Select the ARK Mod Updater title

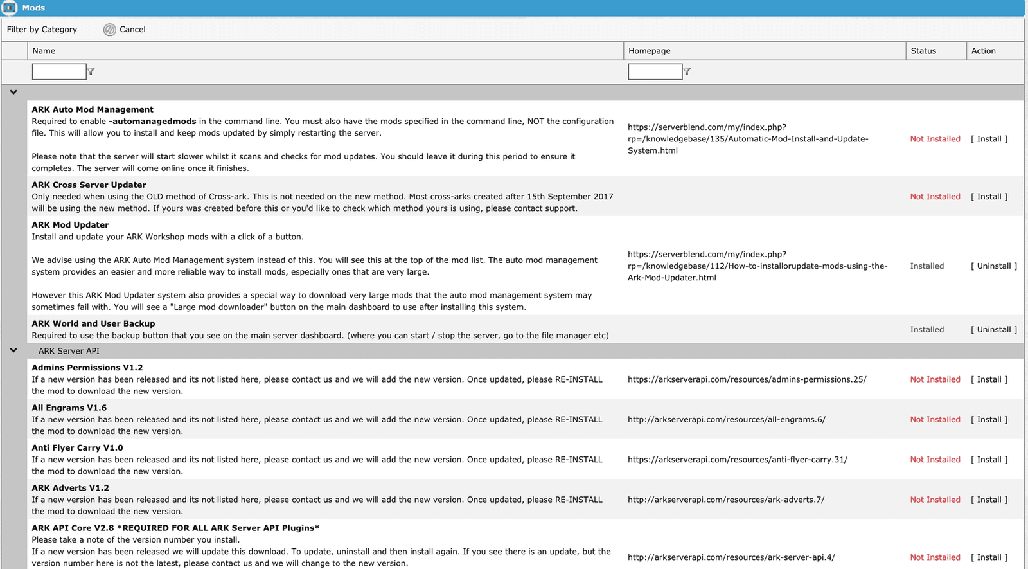[x=70, y=225]
